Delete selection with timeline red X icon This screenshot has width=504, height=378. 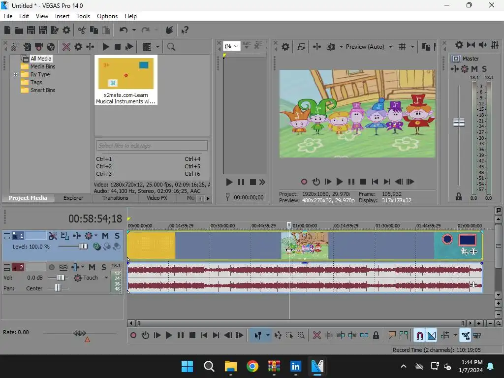(x=316, y=336)
